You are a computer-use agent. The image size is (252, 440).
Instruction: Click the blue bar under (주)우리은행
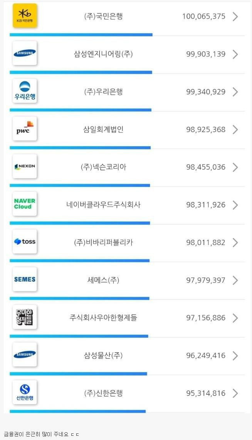click(x=81, y=110)
